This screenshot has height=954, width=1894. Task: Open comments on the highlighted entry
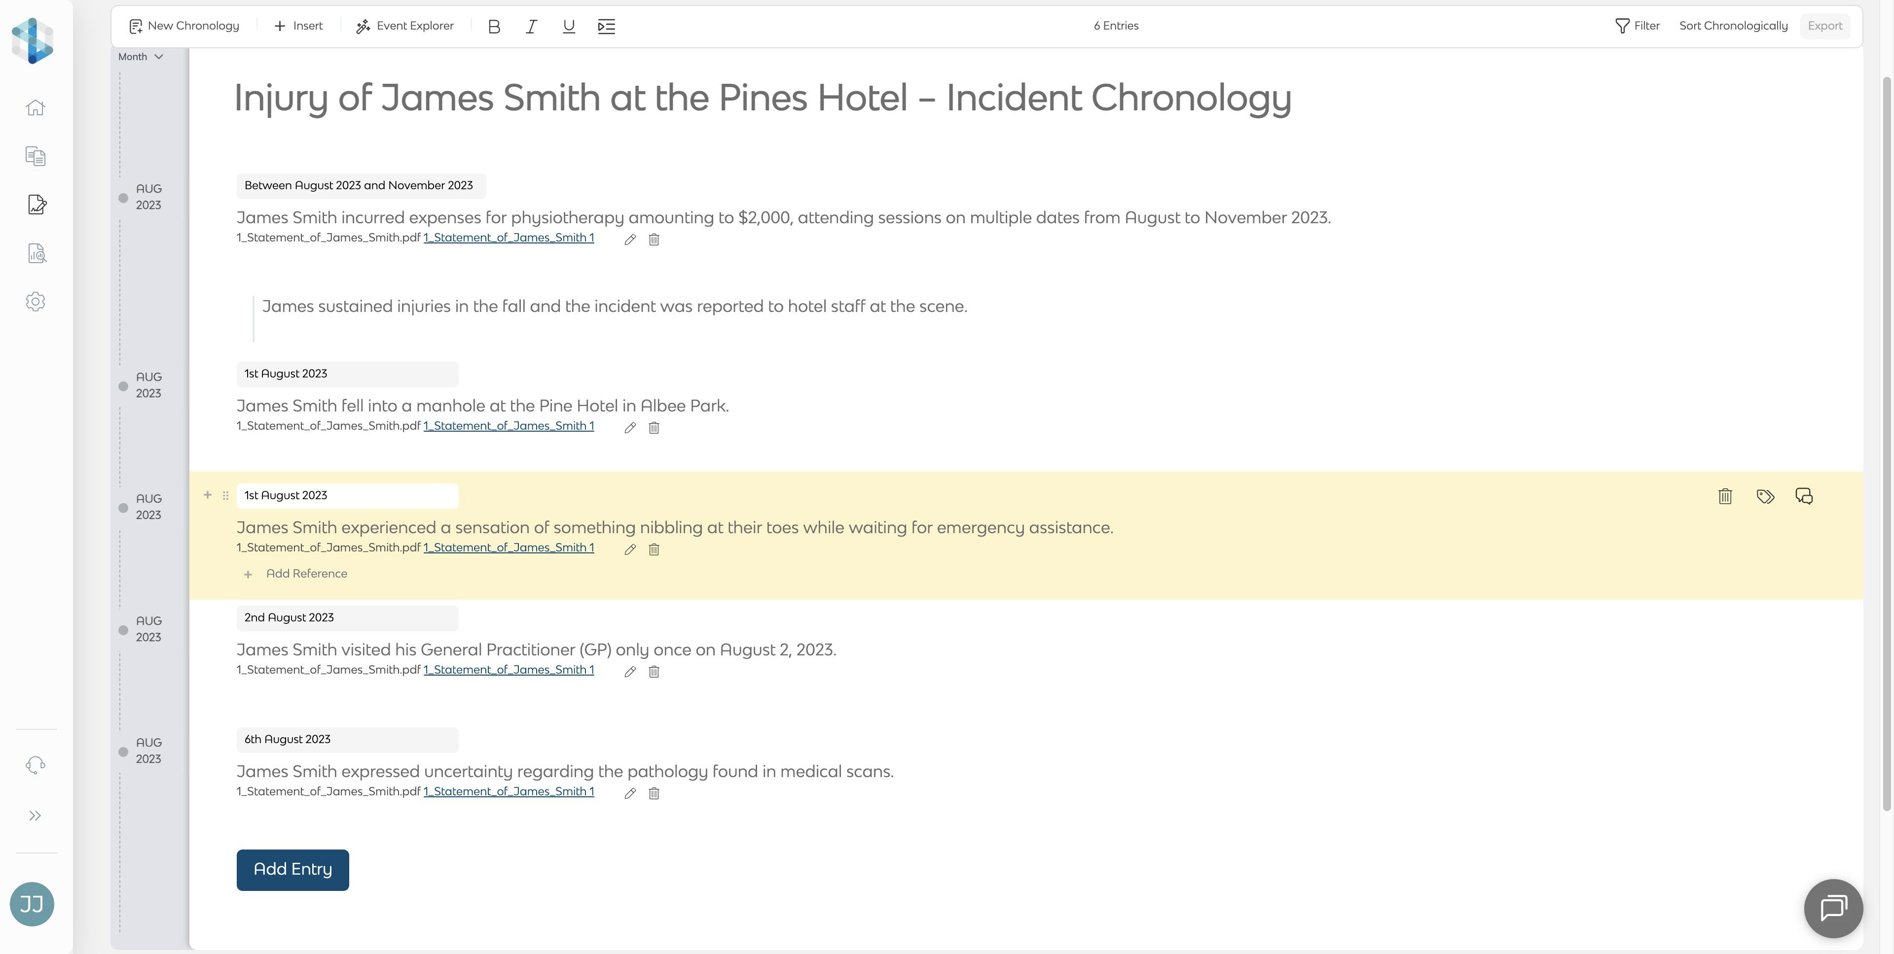[1804, 496]
